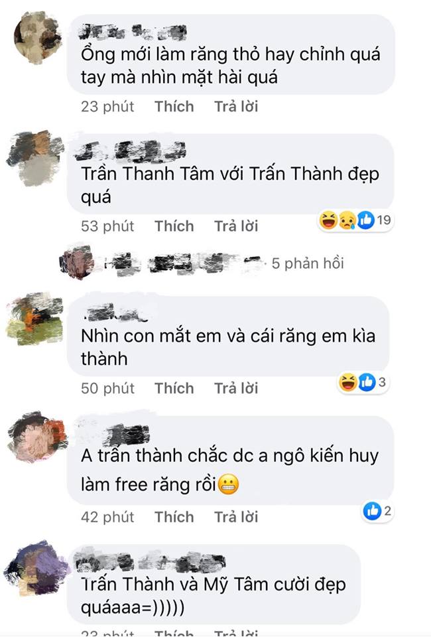Reply to the 42 phút comment

click(x=236, y=517)
